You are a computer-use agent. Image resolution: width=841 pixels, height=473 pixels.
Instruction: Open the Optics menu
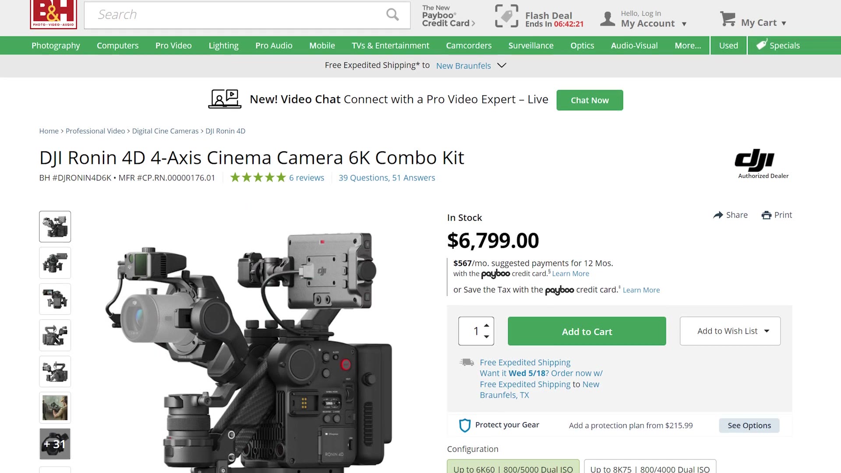[x=582, y=46]
